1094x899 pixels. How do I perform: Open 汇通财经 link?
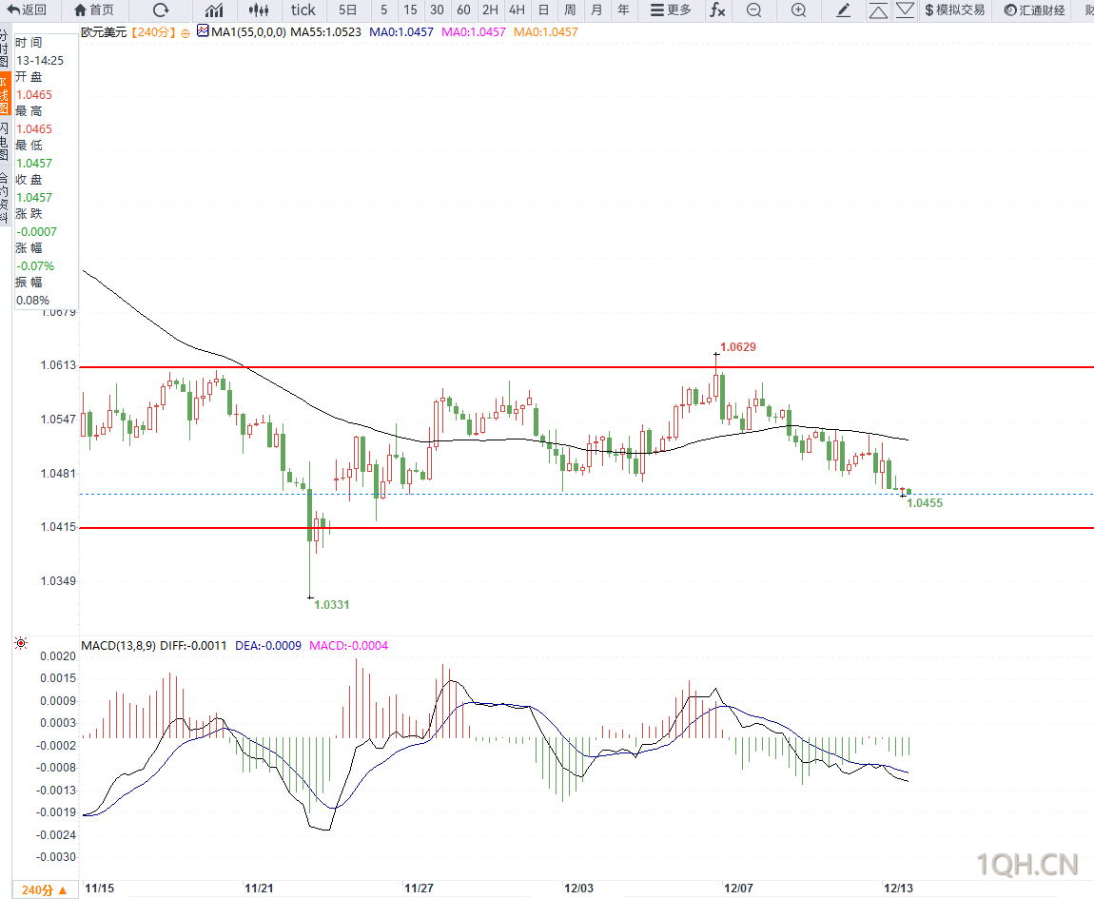(1035, 10)
